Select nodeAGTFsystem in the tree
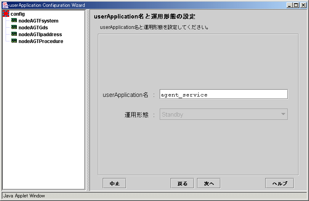 click(39, 21)
